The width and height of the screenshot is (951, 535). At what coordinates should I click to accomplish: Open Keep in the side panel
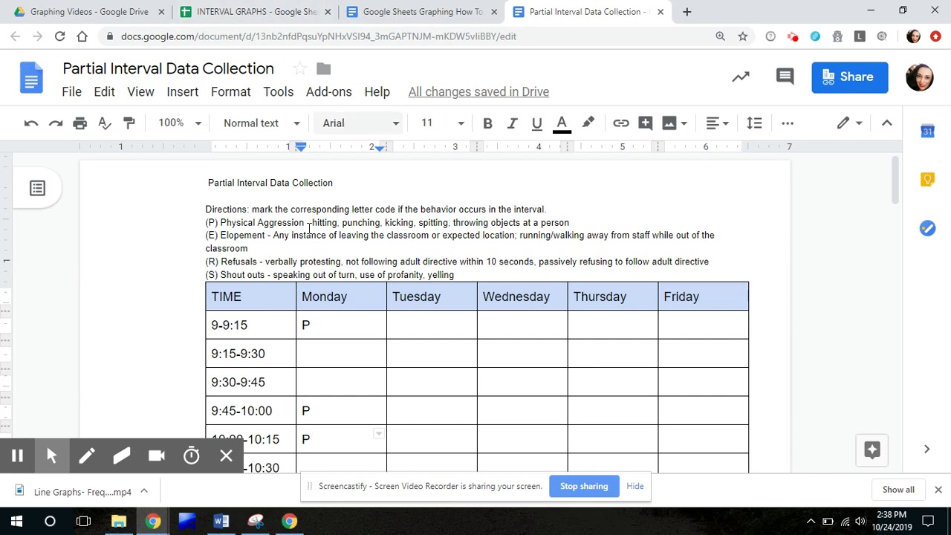(x=927, y=180)
